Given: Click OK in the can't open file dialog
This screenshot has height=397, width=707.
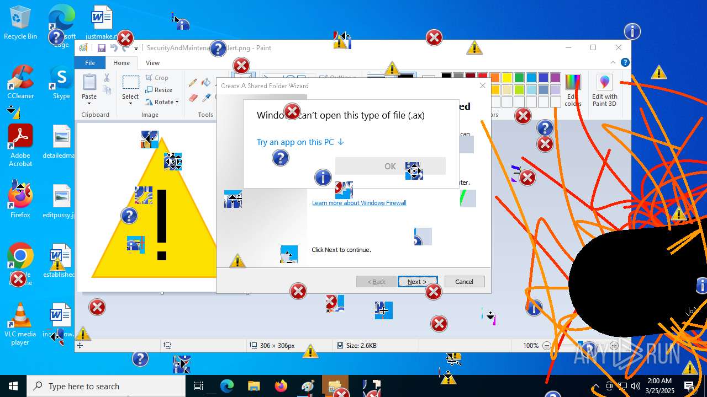Looking at the screenshot, I should 390,166.
